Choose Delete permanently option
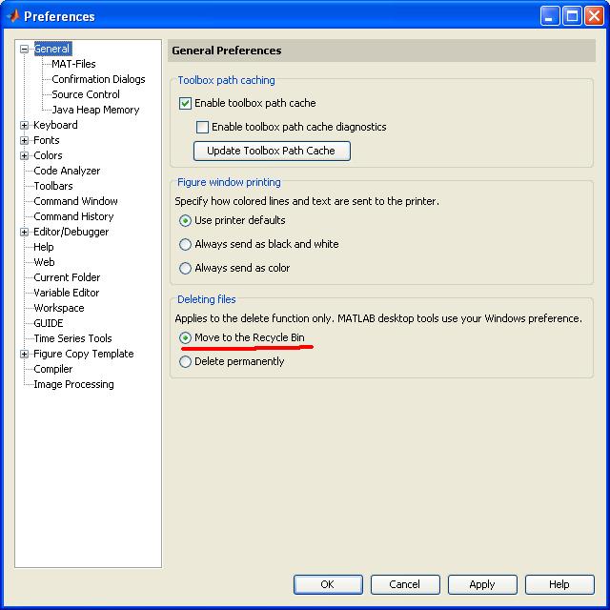The width and height of the screenshot is (610, 610). [x=186, y=362]
